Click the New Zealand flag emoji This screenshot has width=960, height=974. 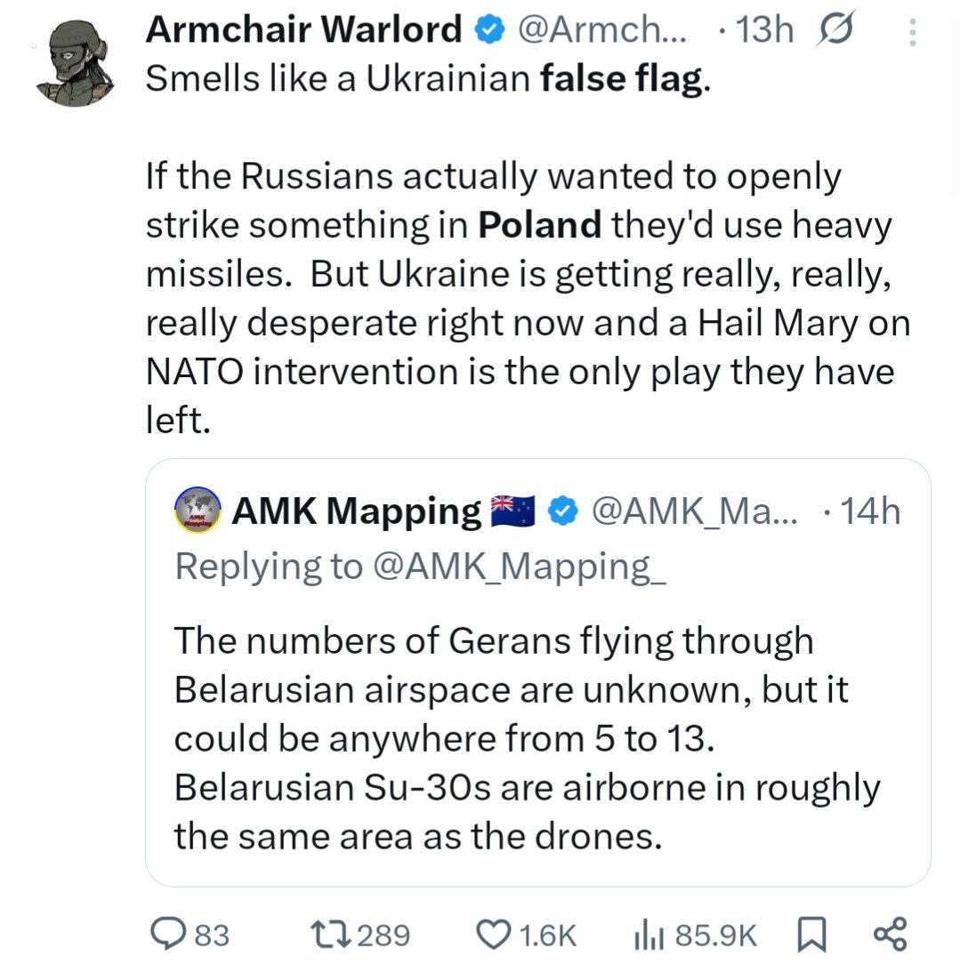[x=513, y=511]
